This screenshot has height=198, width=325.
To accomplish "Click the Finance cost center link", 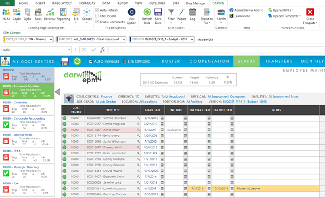I will [x=107, y=96].
